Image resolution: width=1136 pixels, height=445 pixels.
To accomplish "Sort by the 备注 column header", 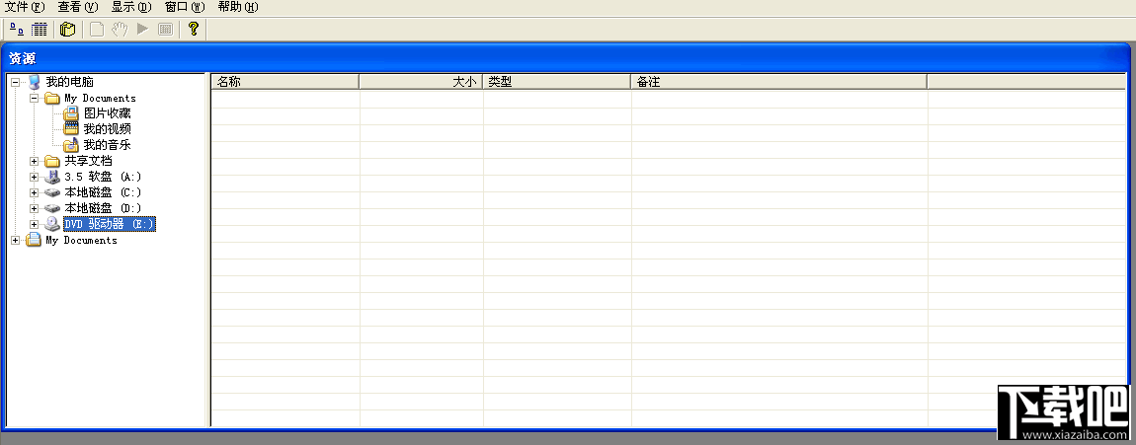I will click(778, 82).
